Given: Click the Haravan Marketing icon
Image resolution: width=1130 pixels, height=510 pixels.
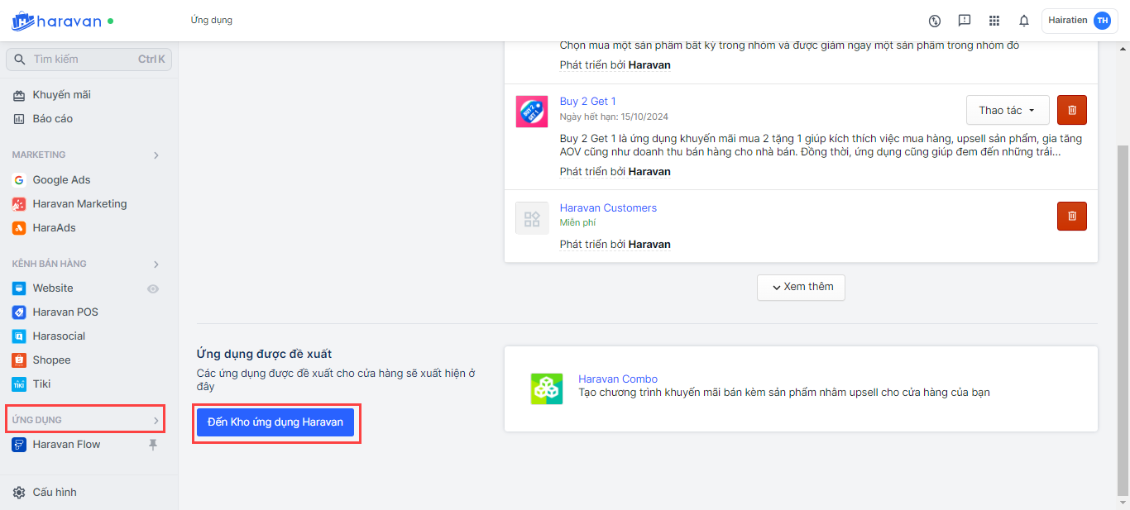Looking at the screenshot, I should click(x=19, y=204).
